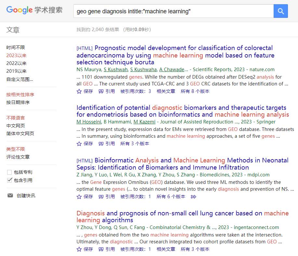
Task: Click the search query input field
Action: coord(172,11)
